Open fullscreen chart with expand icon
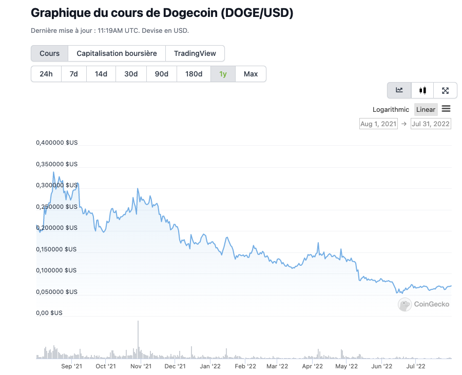This screenshot has height=375, width=462. [x=445, y=90]
